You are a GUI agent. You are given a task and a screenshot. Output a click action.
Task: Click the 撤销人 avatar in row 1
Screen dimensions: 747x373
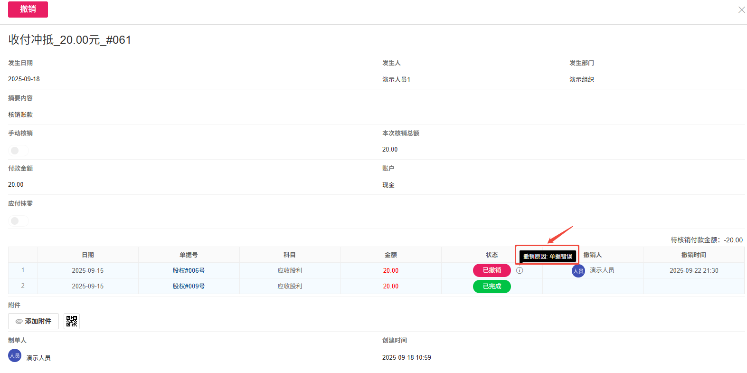point(578,271)
